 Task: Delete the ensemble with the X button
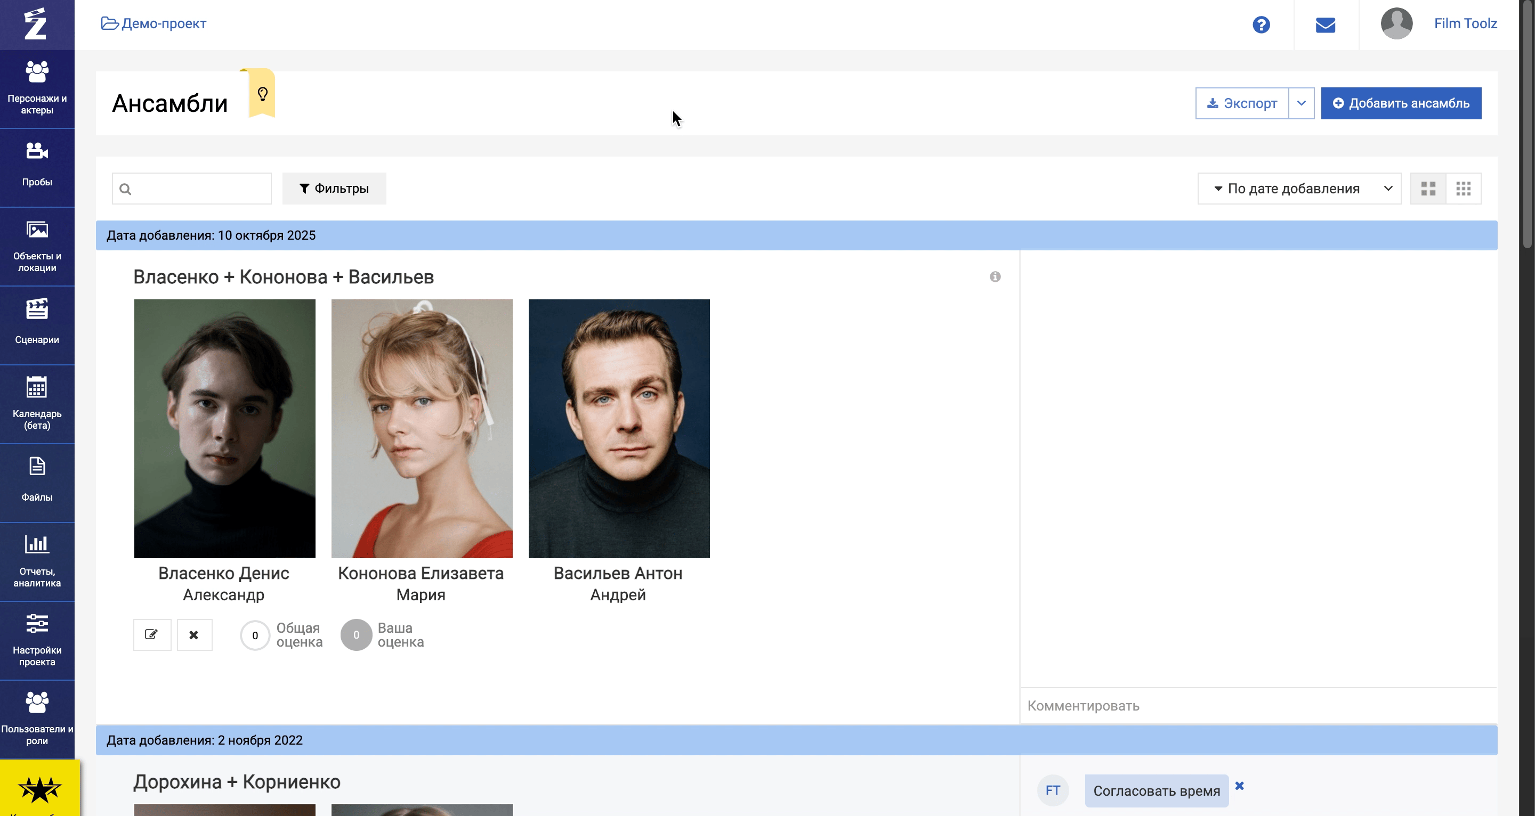pos(194,635)
